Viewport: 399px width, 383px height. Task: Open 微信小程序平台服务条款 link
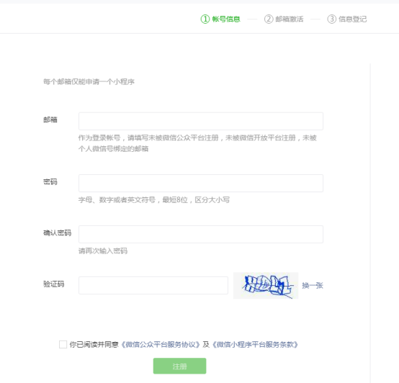point(255,345)
